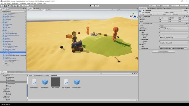
Task: Collapse the Transform component foldout
Action: (139, 16)
